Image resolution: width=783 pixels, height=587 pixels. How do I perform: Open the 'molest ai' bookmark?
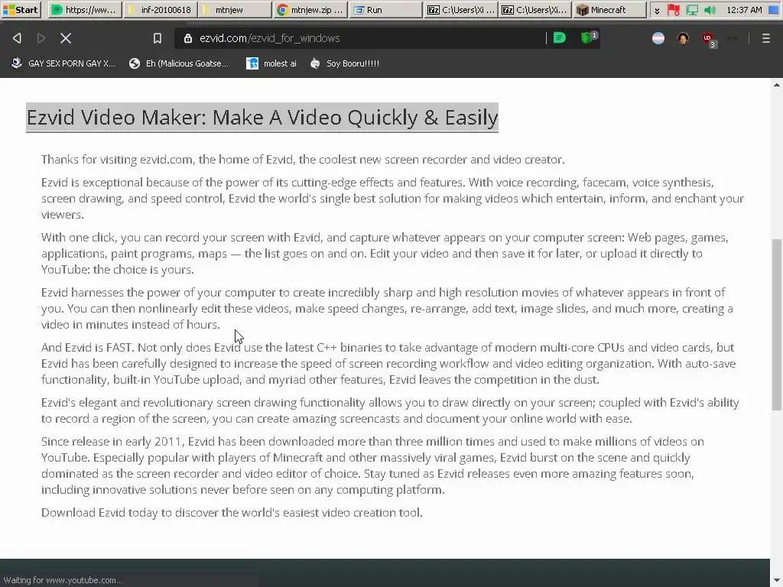click(x=271, y=63)
